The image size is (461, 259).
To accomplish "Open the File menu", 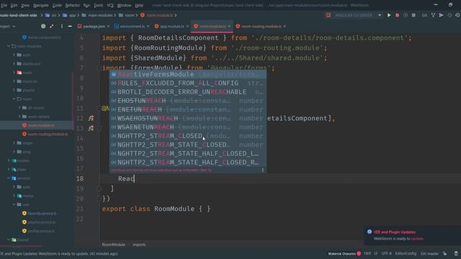I will pyautogui.click(x=4, y=5).
